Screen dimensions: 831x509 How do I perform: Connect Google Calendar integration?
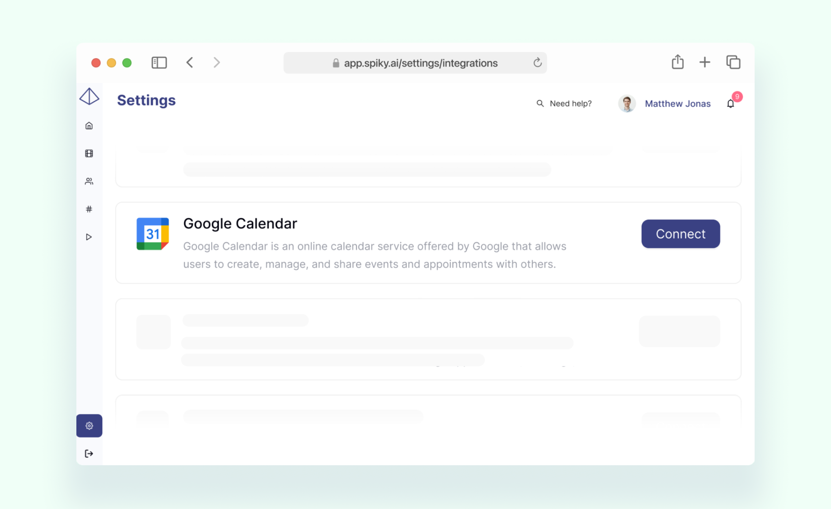[680, 234]
